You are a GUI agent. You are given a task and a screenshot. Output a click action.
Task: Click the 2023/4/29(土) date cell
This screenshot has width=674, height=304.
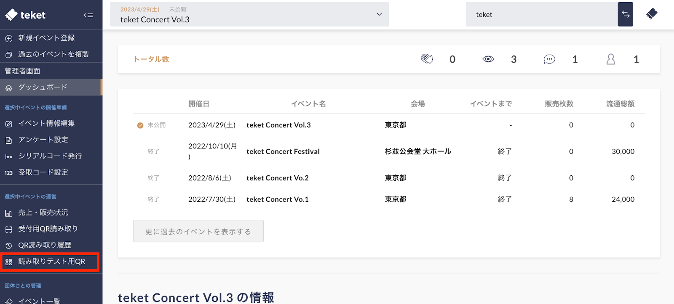pyautogui.click(x=212, y=125)
